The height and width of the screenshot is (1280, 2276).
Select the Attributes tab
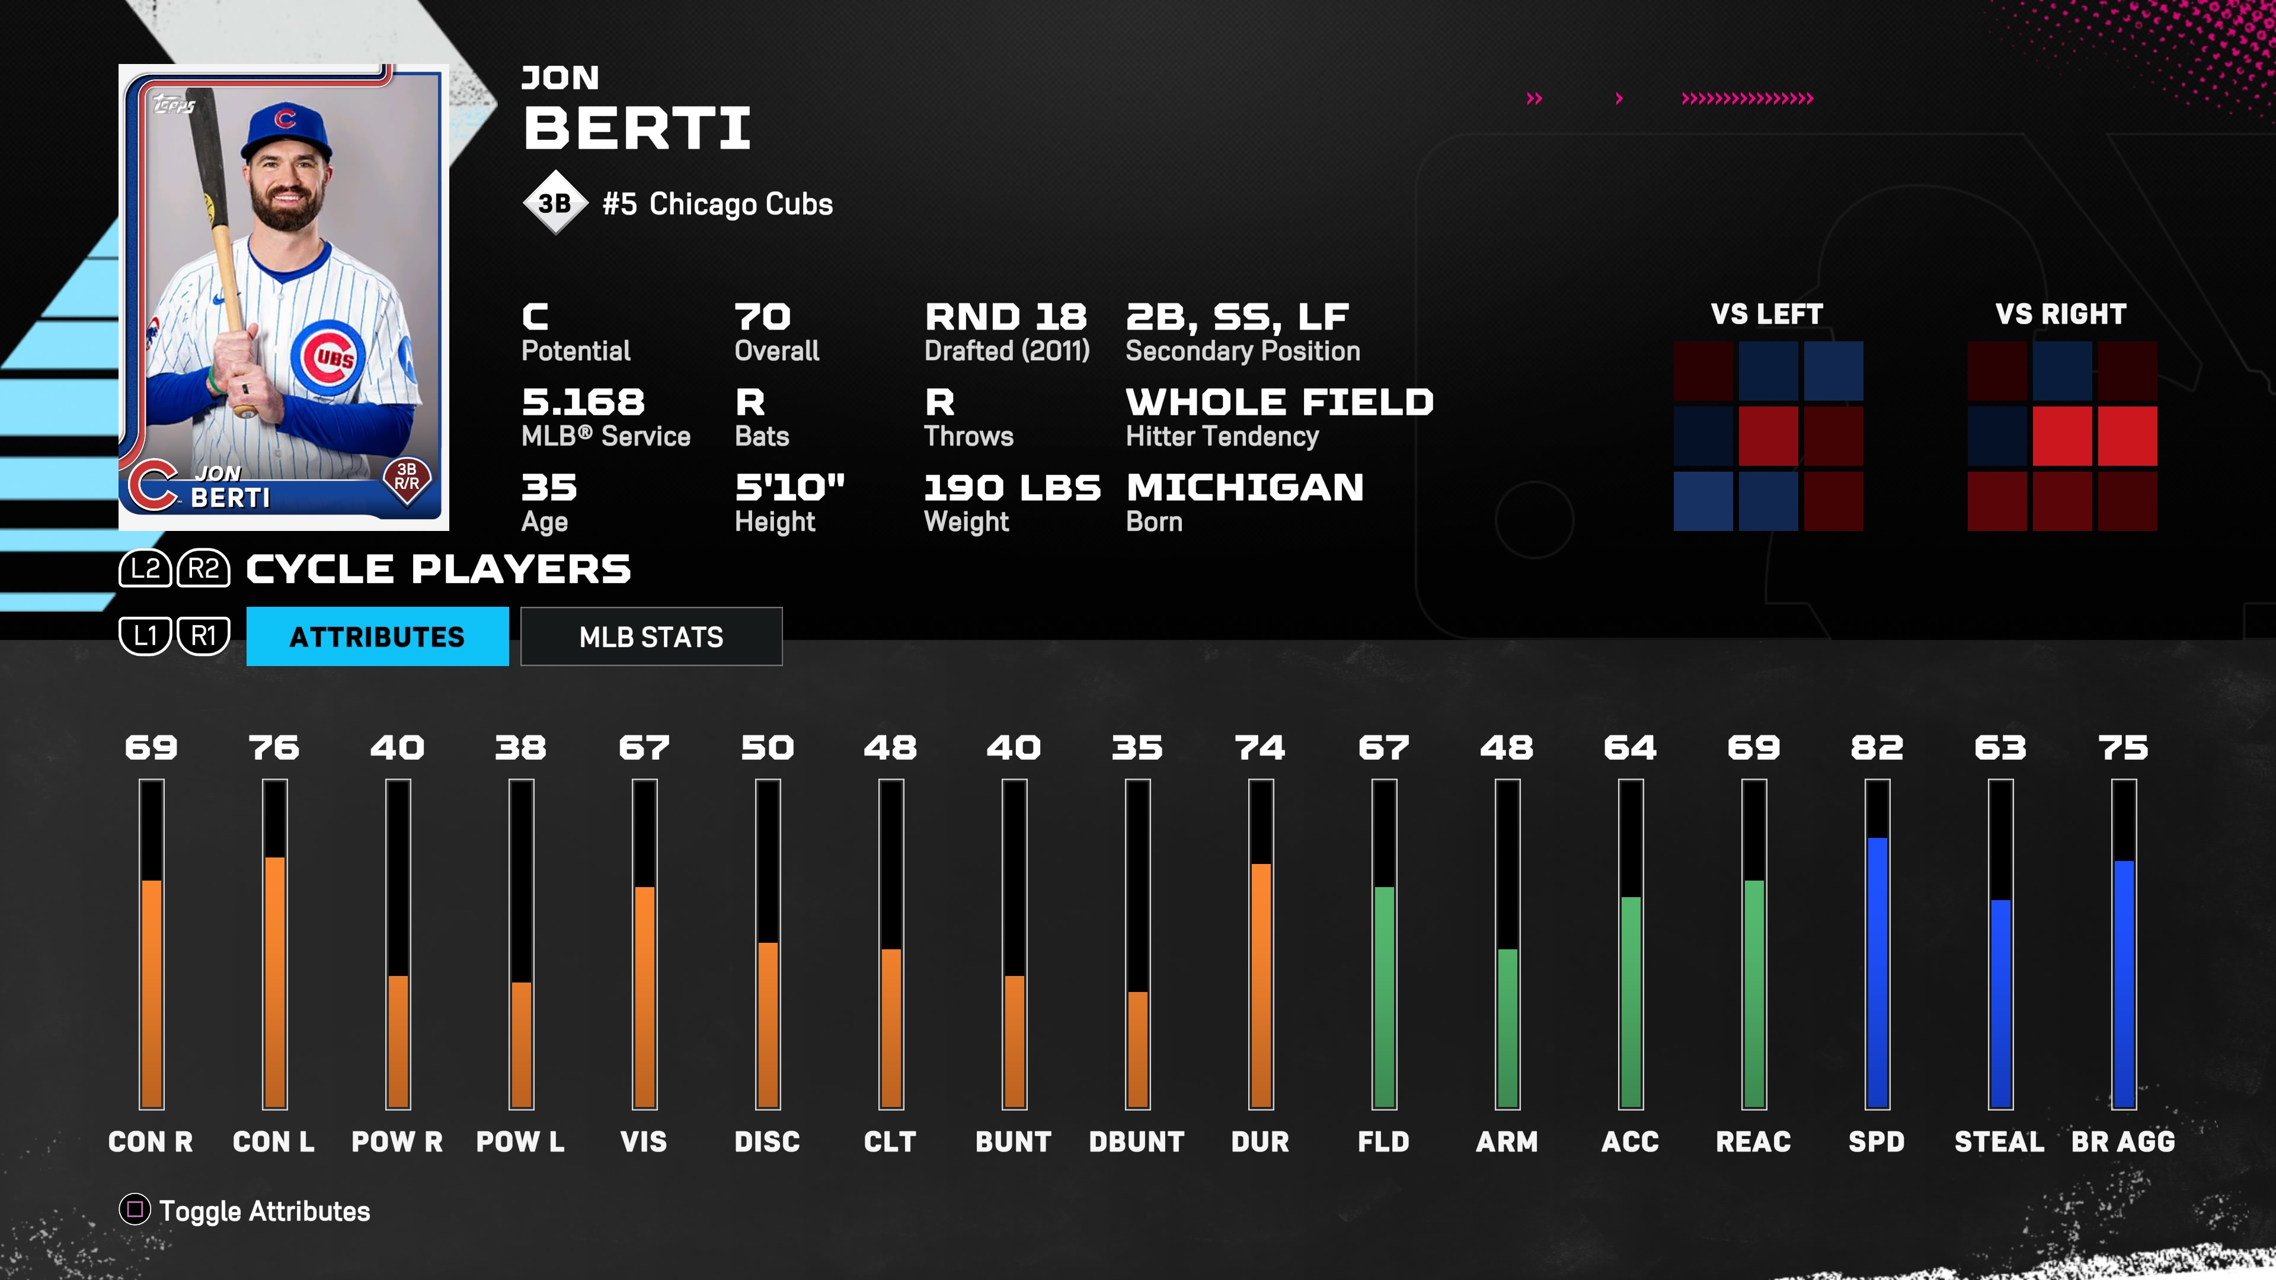[378, 636]
